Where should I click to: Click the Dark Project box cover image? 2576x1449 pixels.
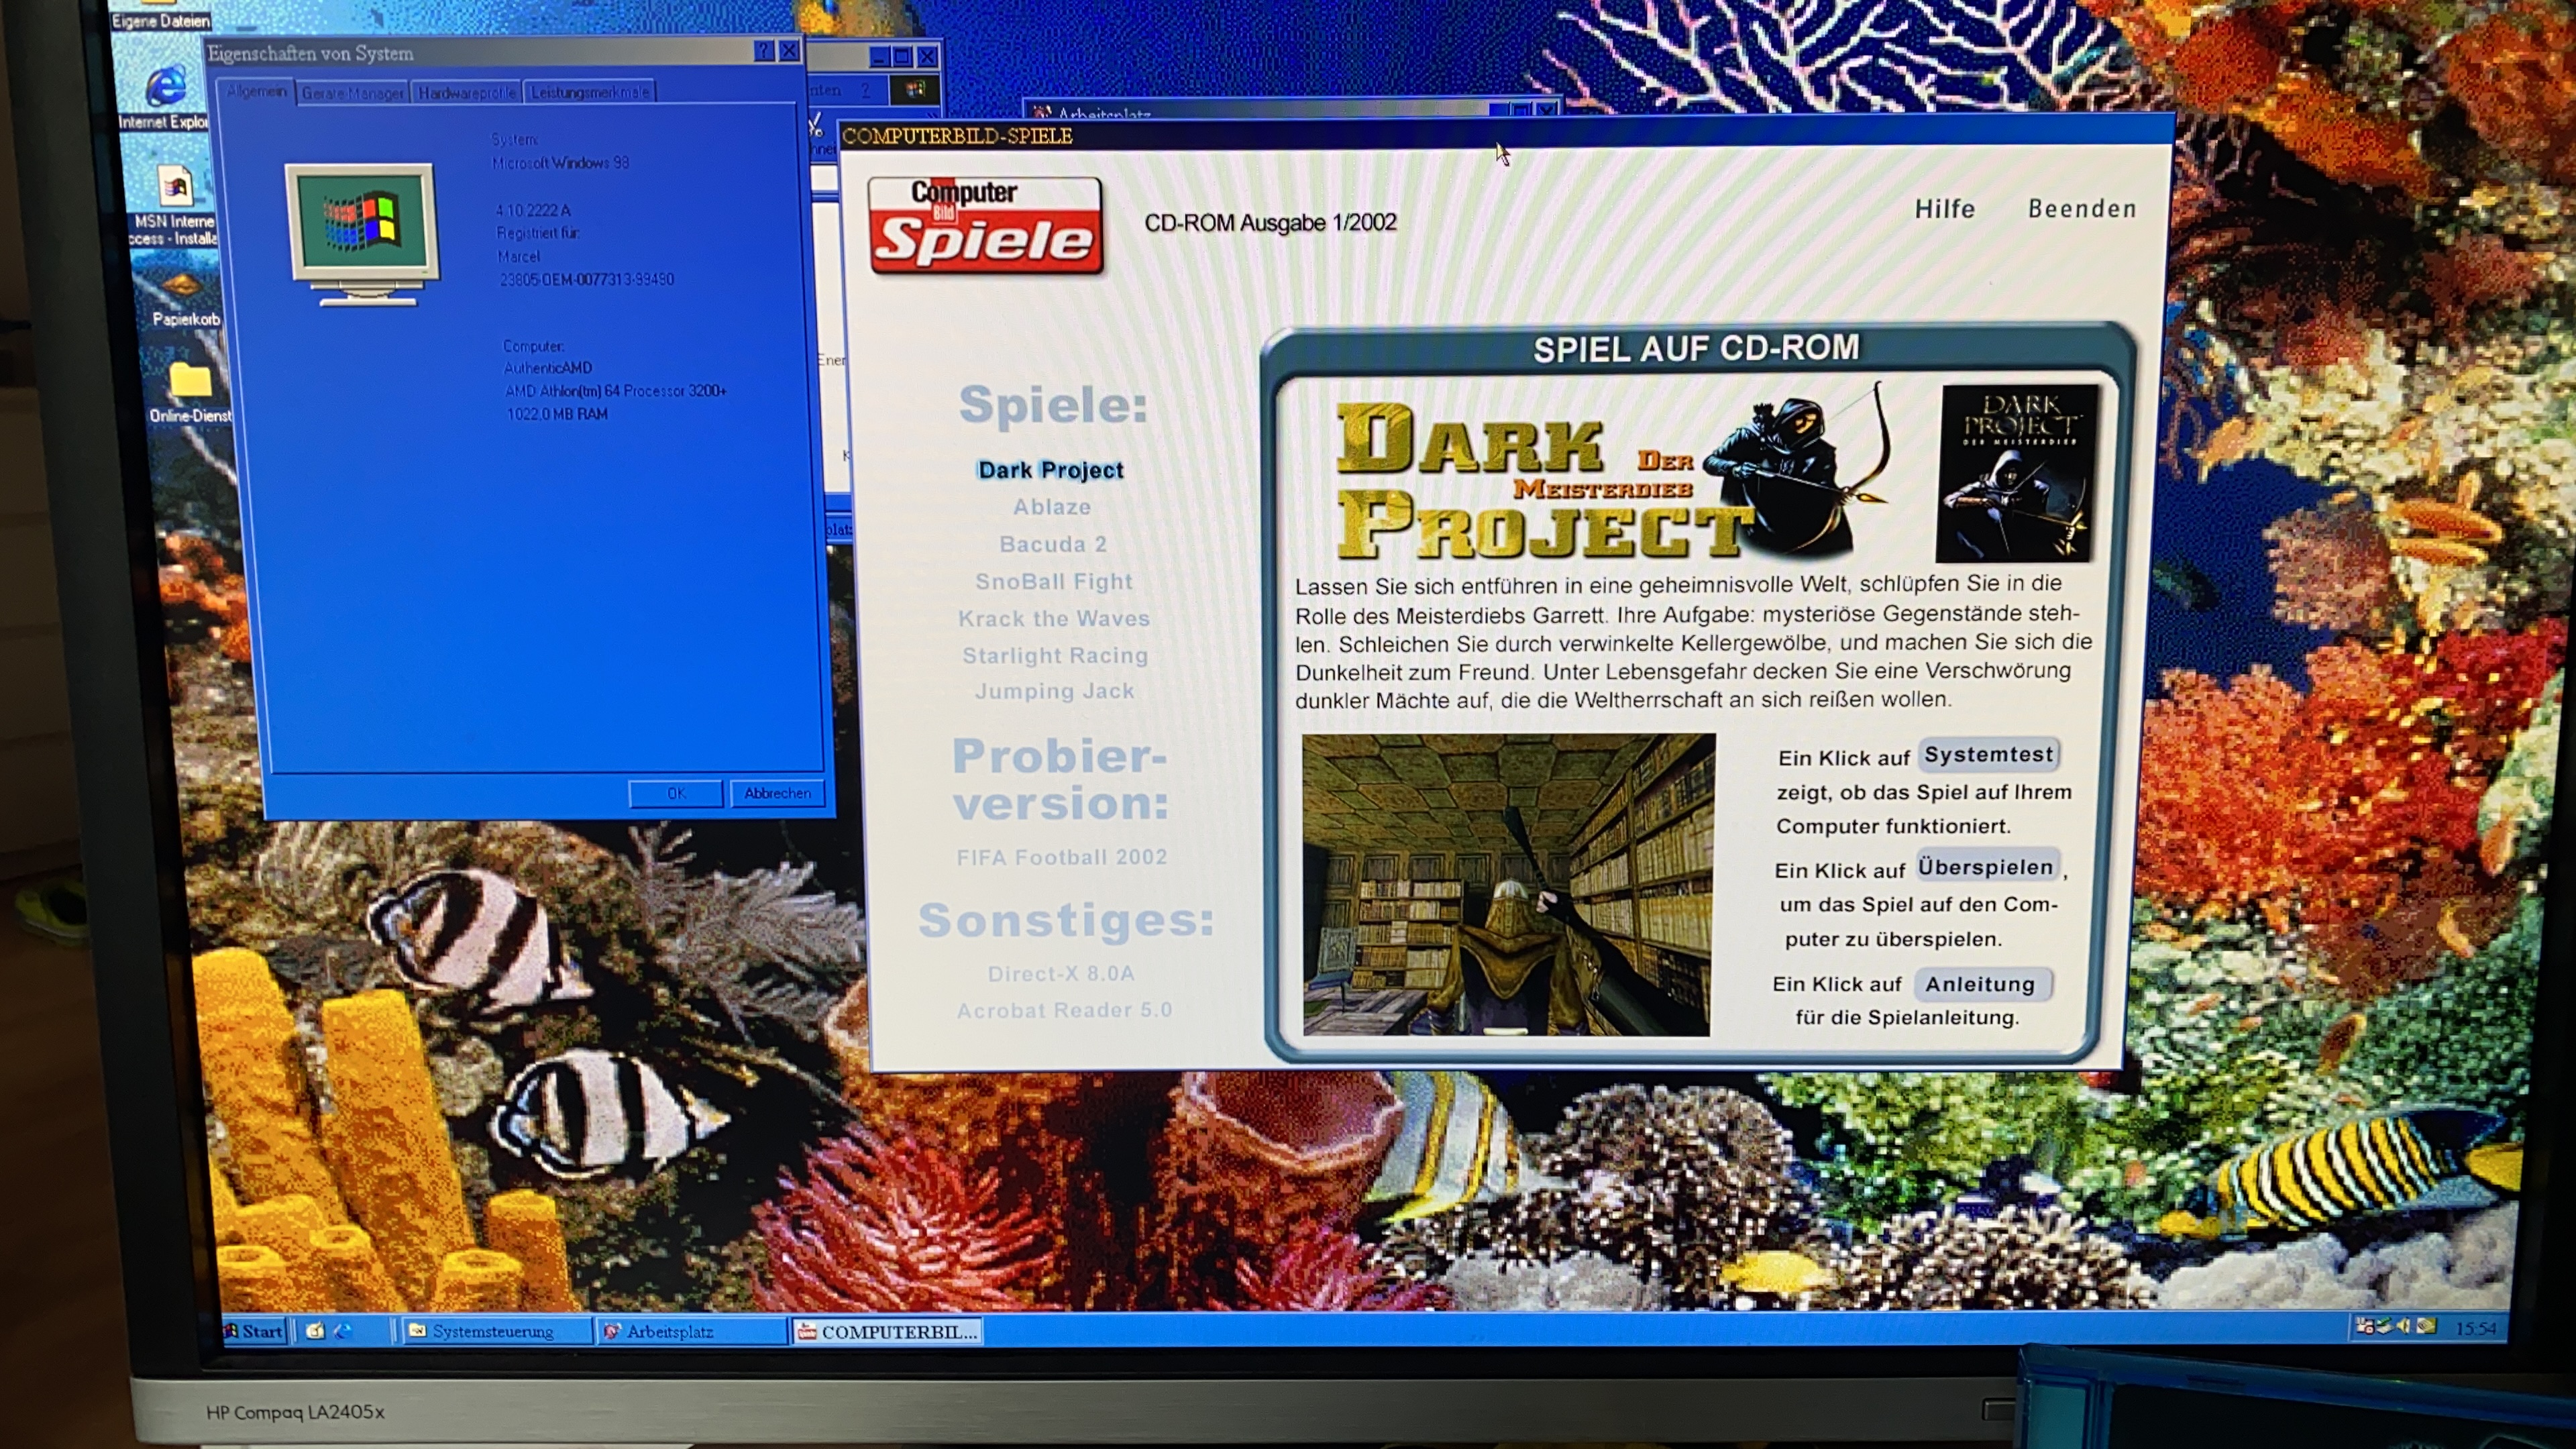click(x=2016, y=473)
